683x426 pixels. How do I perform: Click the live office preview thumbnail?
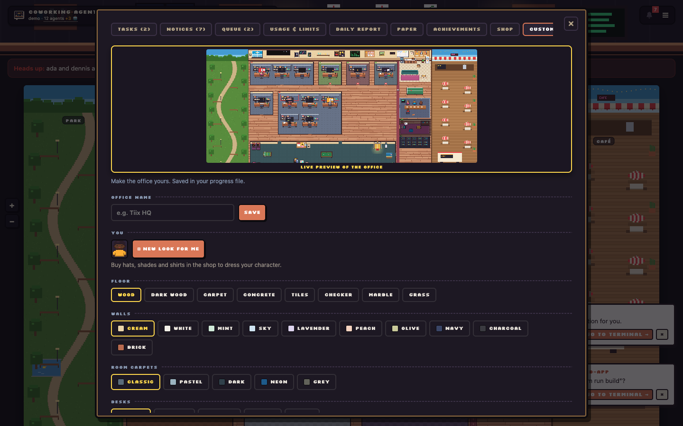(341, 106)
